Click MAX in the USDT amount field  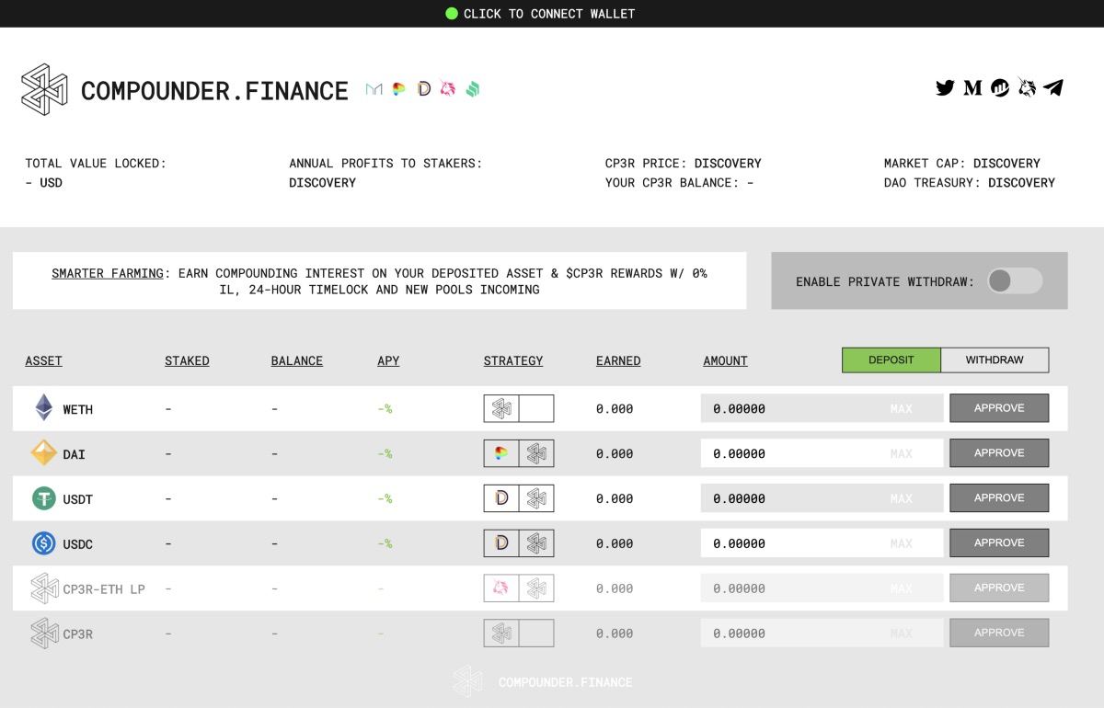point(902,499)
